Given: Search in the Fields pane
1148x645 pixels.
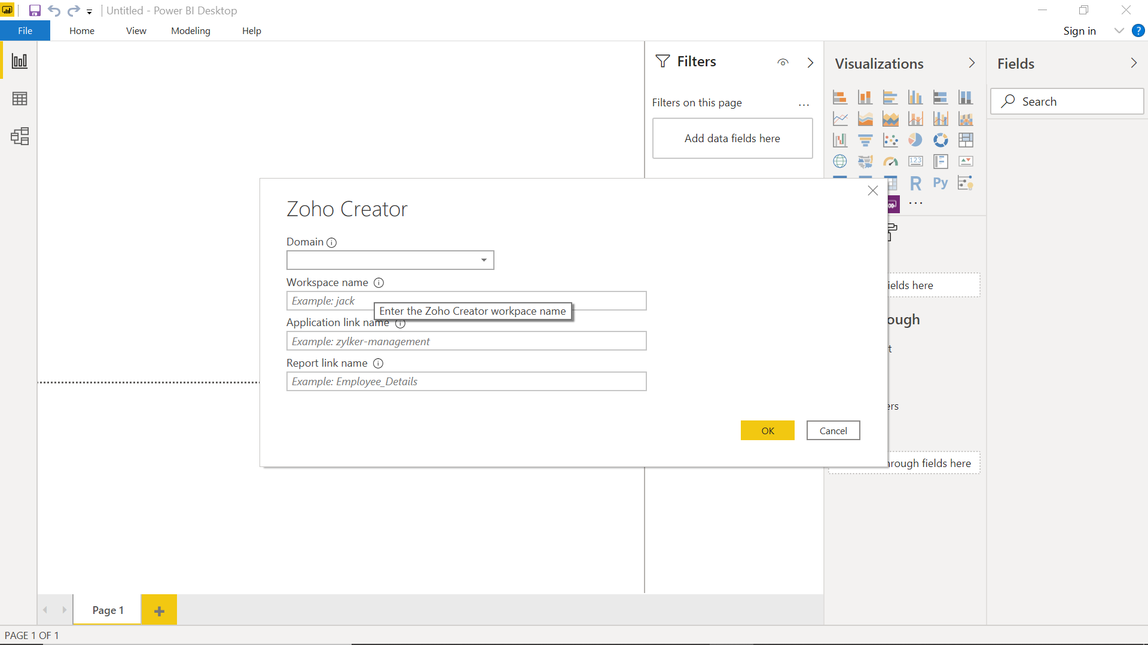Looking at the screenshot, I should coord(1067,102).
